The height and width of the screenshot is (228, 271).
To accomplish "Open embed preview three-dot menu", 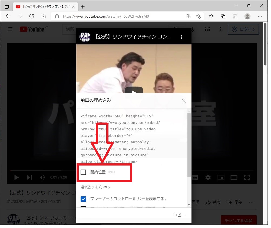I will pyautogui.click(x=181, y=37).
